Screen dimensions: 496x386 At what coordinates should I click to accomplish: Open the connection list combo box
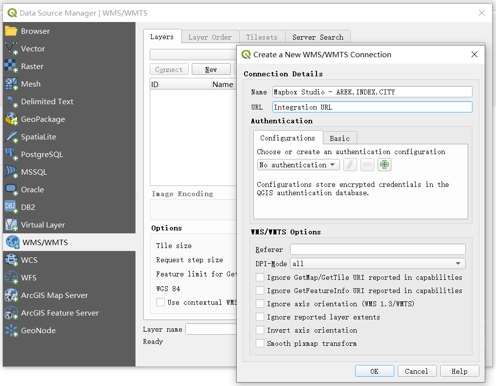click(193, 54)
